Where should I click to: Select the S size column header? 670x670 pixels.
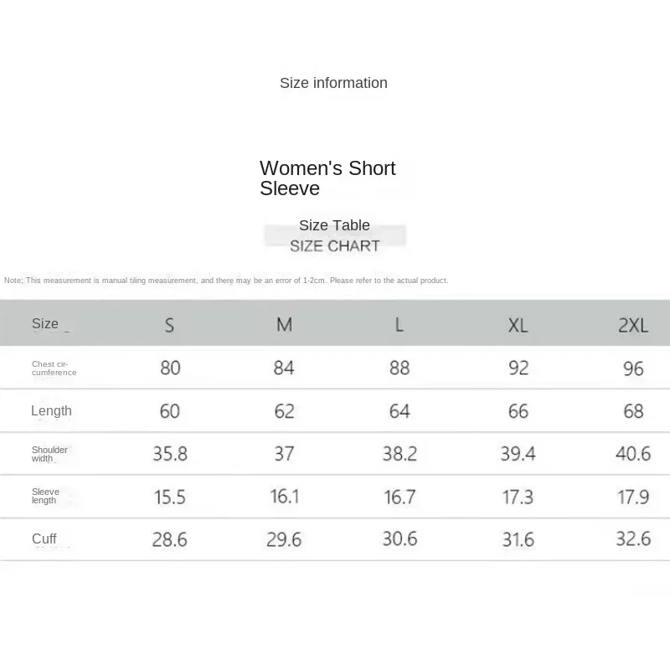[170, 326]
